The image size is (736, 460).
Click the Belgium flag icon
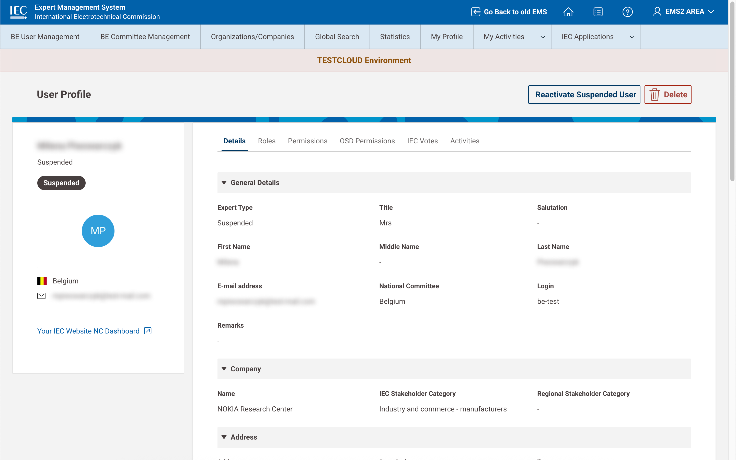pos(42,281)
